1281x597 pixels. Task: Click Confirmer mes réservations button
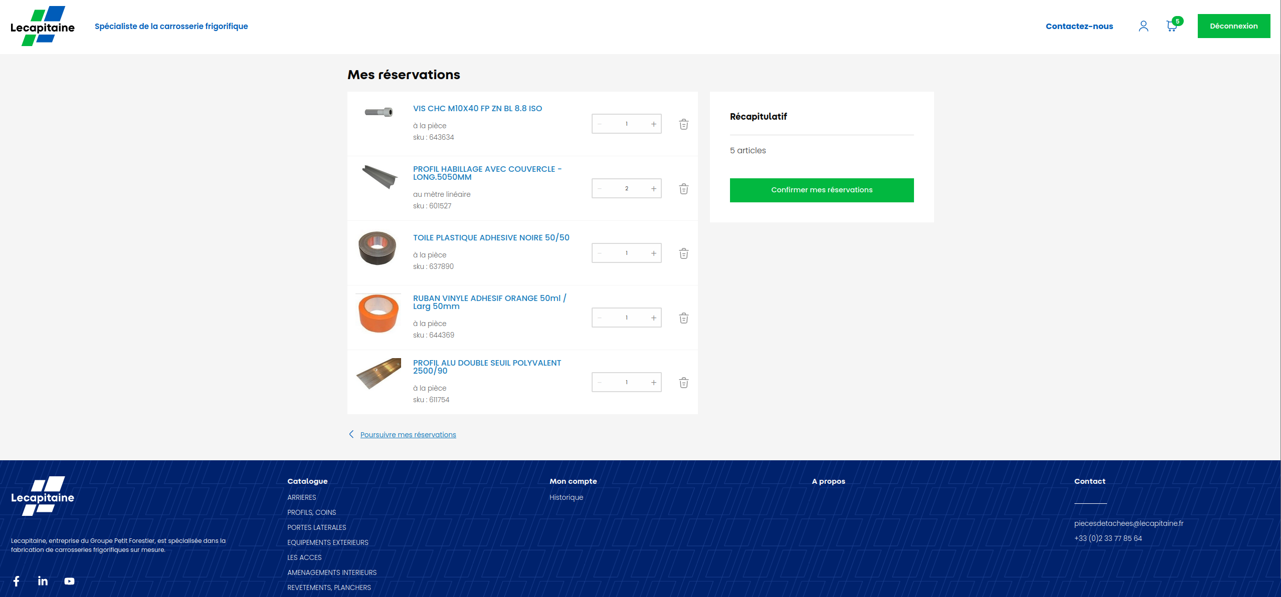click(x=821, y=190)
